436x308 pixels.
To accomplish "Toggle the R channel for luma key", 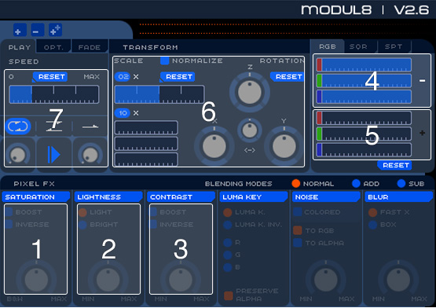I will click(228, 242).
